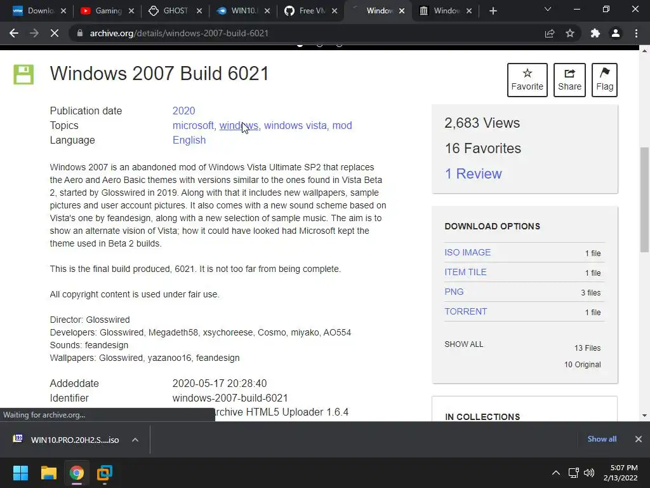
Task: Click the address bar URL
Action: pyautogui.click(x=179, y=33)
